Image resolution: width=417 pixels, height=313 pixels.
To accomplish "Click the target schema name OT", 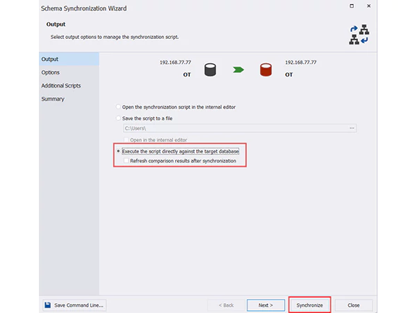I will (x=289, y=75).
